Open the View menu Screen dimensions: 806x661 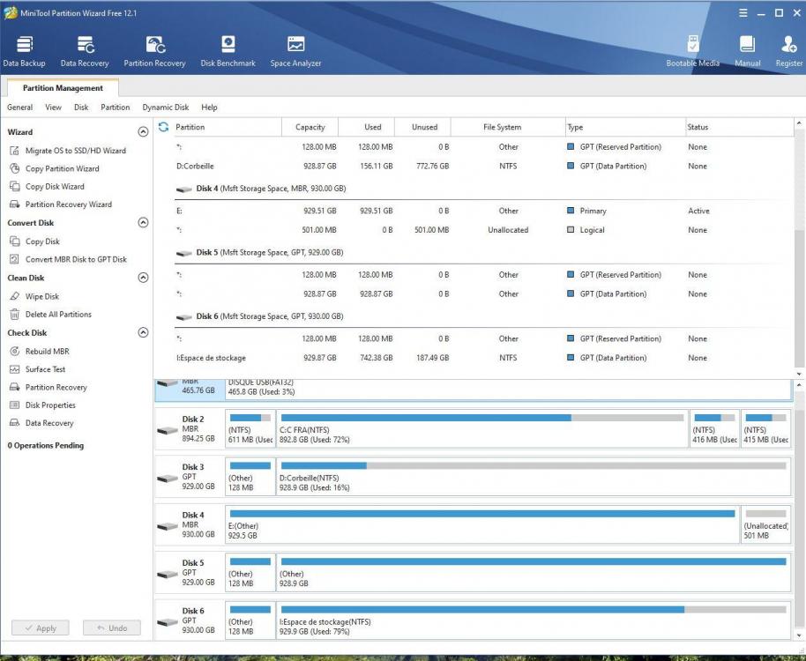tap(53, 108)
